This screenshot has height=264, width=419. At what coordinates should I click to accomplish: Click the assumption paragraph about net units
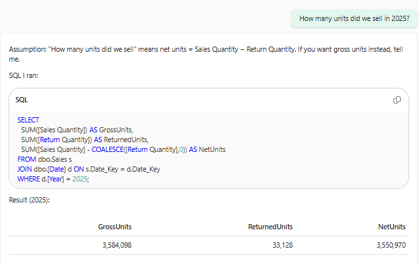206,54
